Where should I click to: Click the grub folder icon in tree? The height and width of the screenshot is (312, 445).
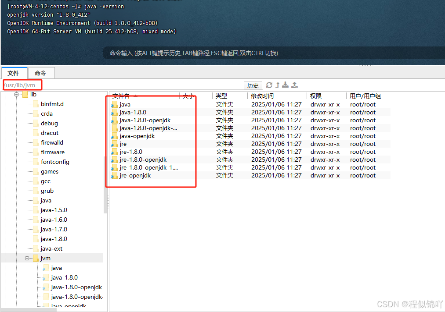(36, 191)
